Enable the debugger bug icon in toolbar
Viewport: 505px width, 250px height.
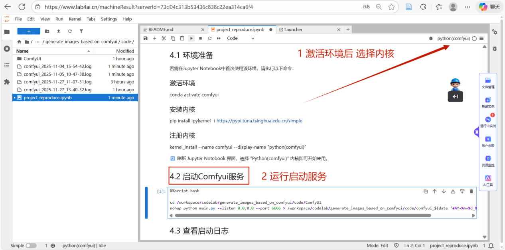pos(431,39)
